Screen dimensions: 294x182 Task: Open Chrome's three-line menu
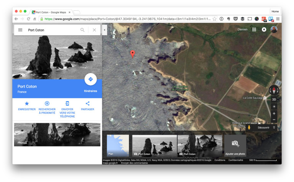tap(278, 19)
